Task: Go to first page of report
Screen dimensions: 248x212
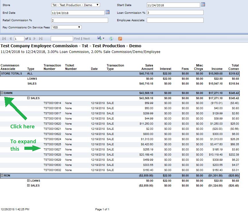Action: coord(4,38)
